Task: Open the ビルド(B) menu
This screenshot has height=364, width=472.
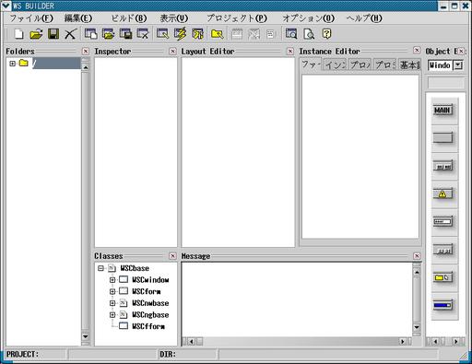Action: [129, 18]
